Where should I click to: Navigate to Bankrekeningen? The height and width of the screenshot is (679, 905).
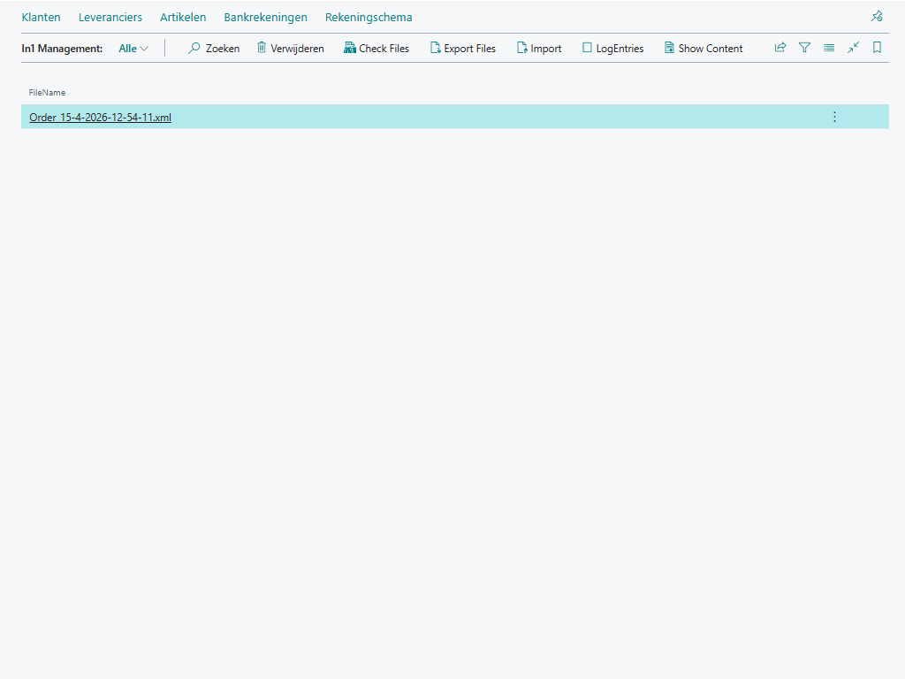265,18
